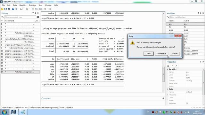Viewport: 205px width, 115px height.
Task: Click the Variables panel pin icon
Action: pos(201,13)
